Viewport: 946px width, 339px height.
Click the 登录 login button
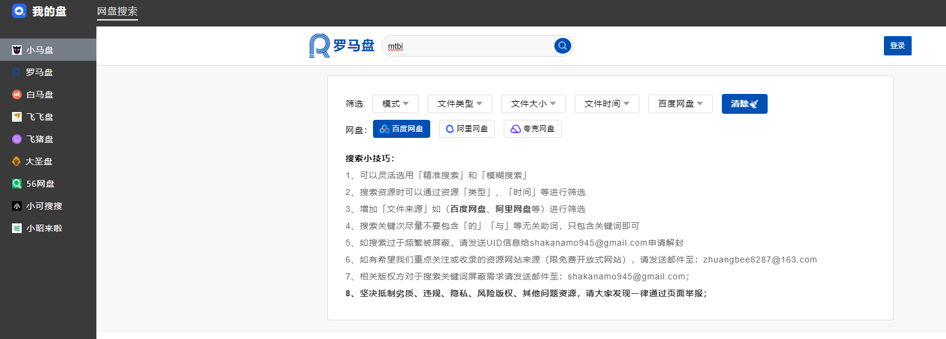[x=897, y=46]
